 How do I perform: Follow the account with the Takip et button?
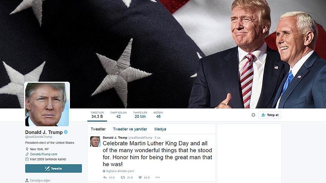pyautogui.click(x=270, y=115)
